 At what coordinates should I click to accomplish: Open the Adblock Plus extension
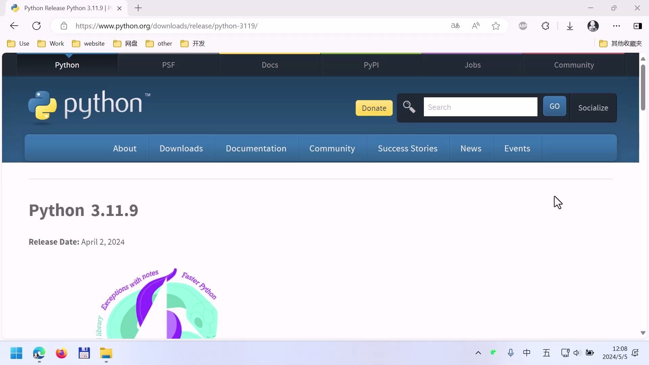(523, 26)
